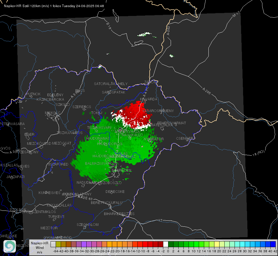Click the MEZŐKÖVESD label
Viewport: 278px width, 256px height.
pyautogui.click(x=39, y=144)
